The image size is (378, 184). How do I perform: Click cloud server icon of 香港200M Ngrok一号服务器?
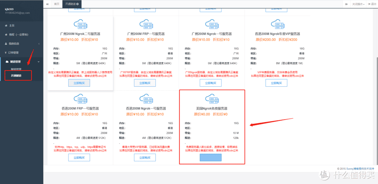146,99
